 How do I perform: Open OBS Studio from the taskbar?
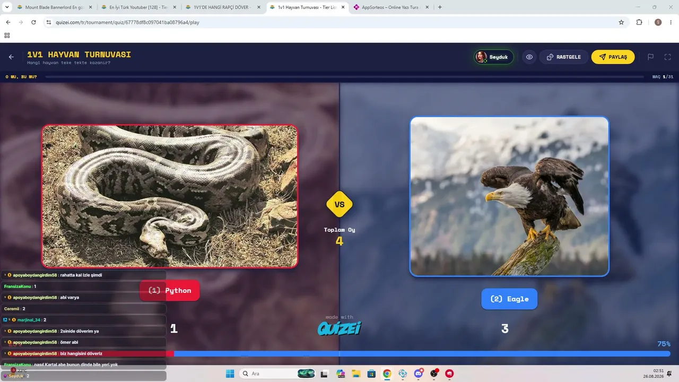click(434, 374)
